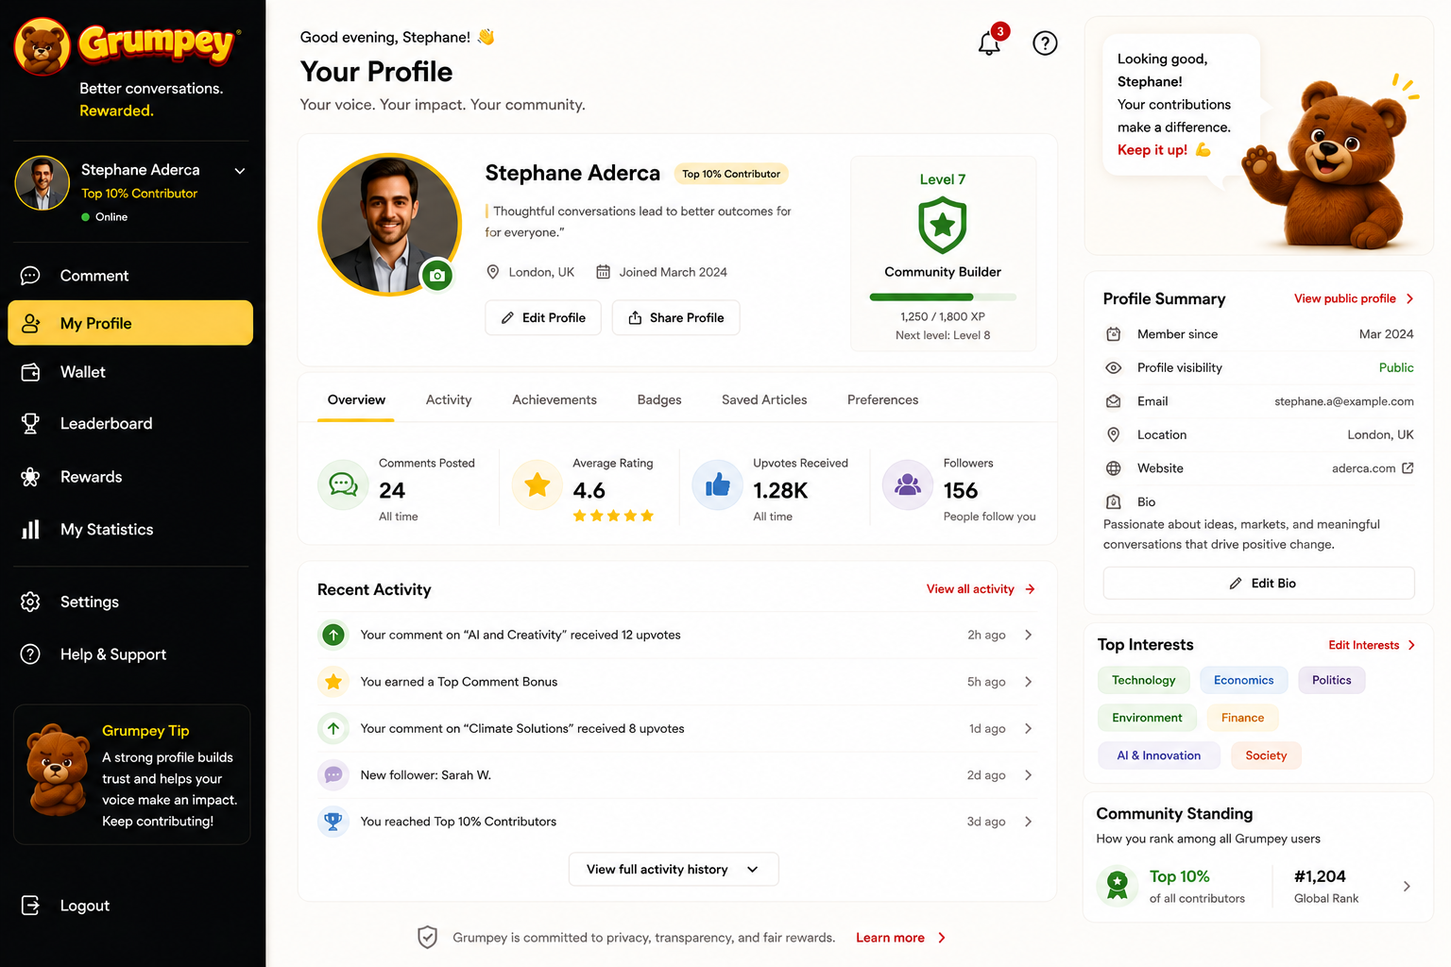1451x967 pixels.
Task: Click the Member since calendar icon
Action: 1114,334
